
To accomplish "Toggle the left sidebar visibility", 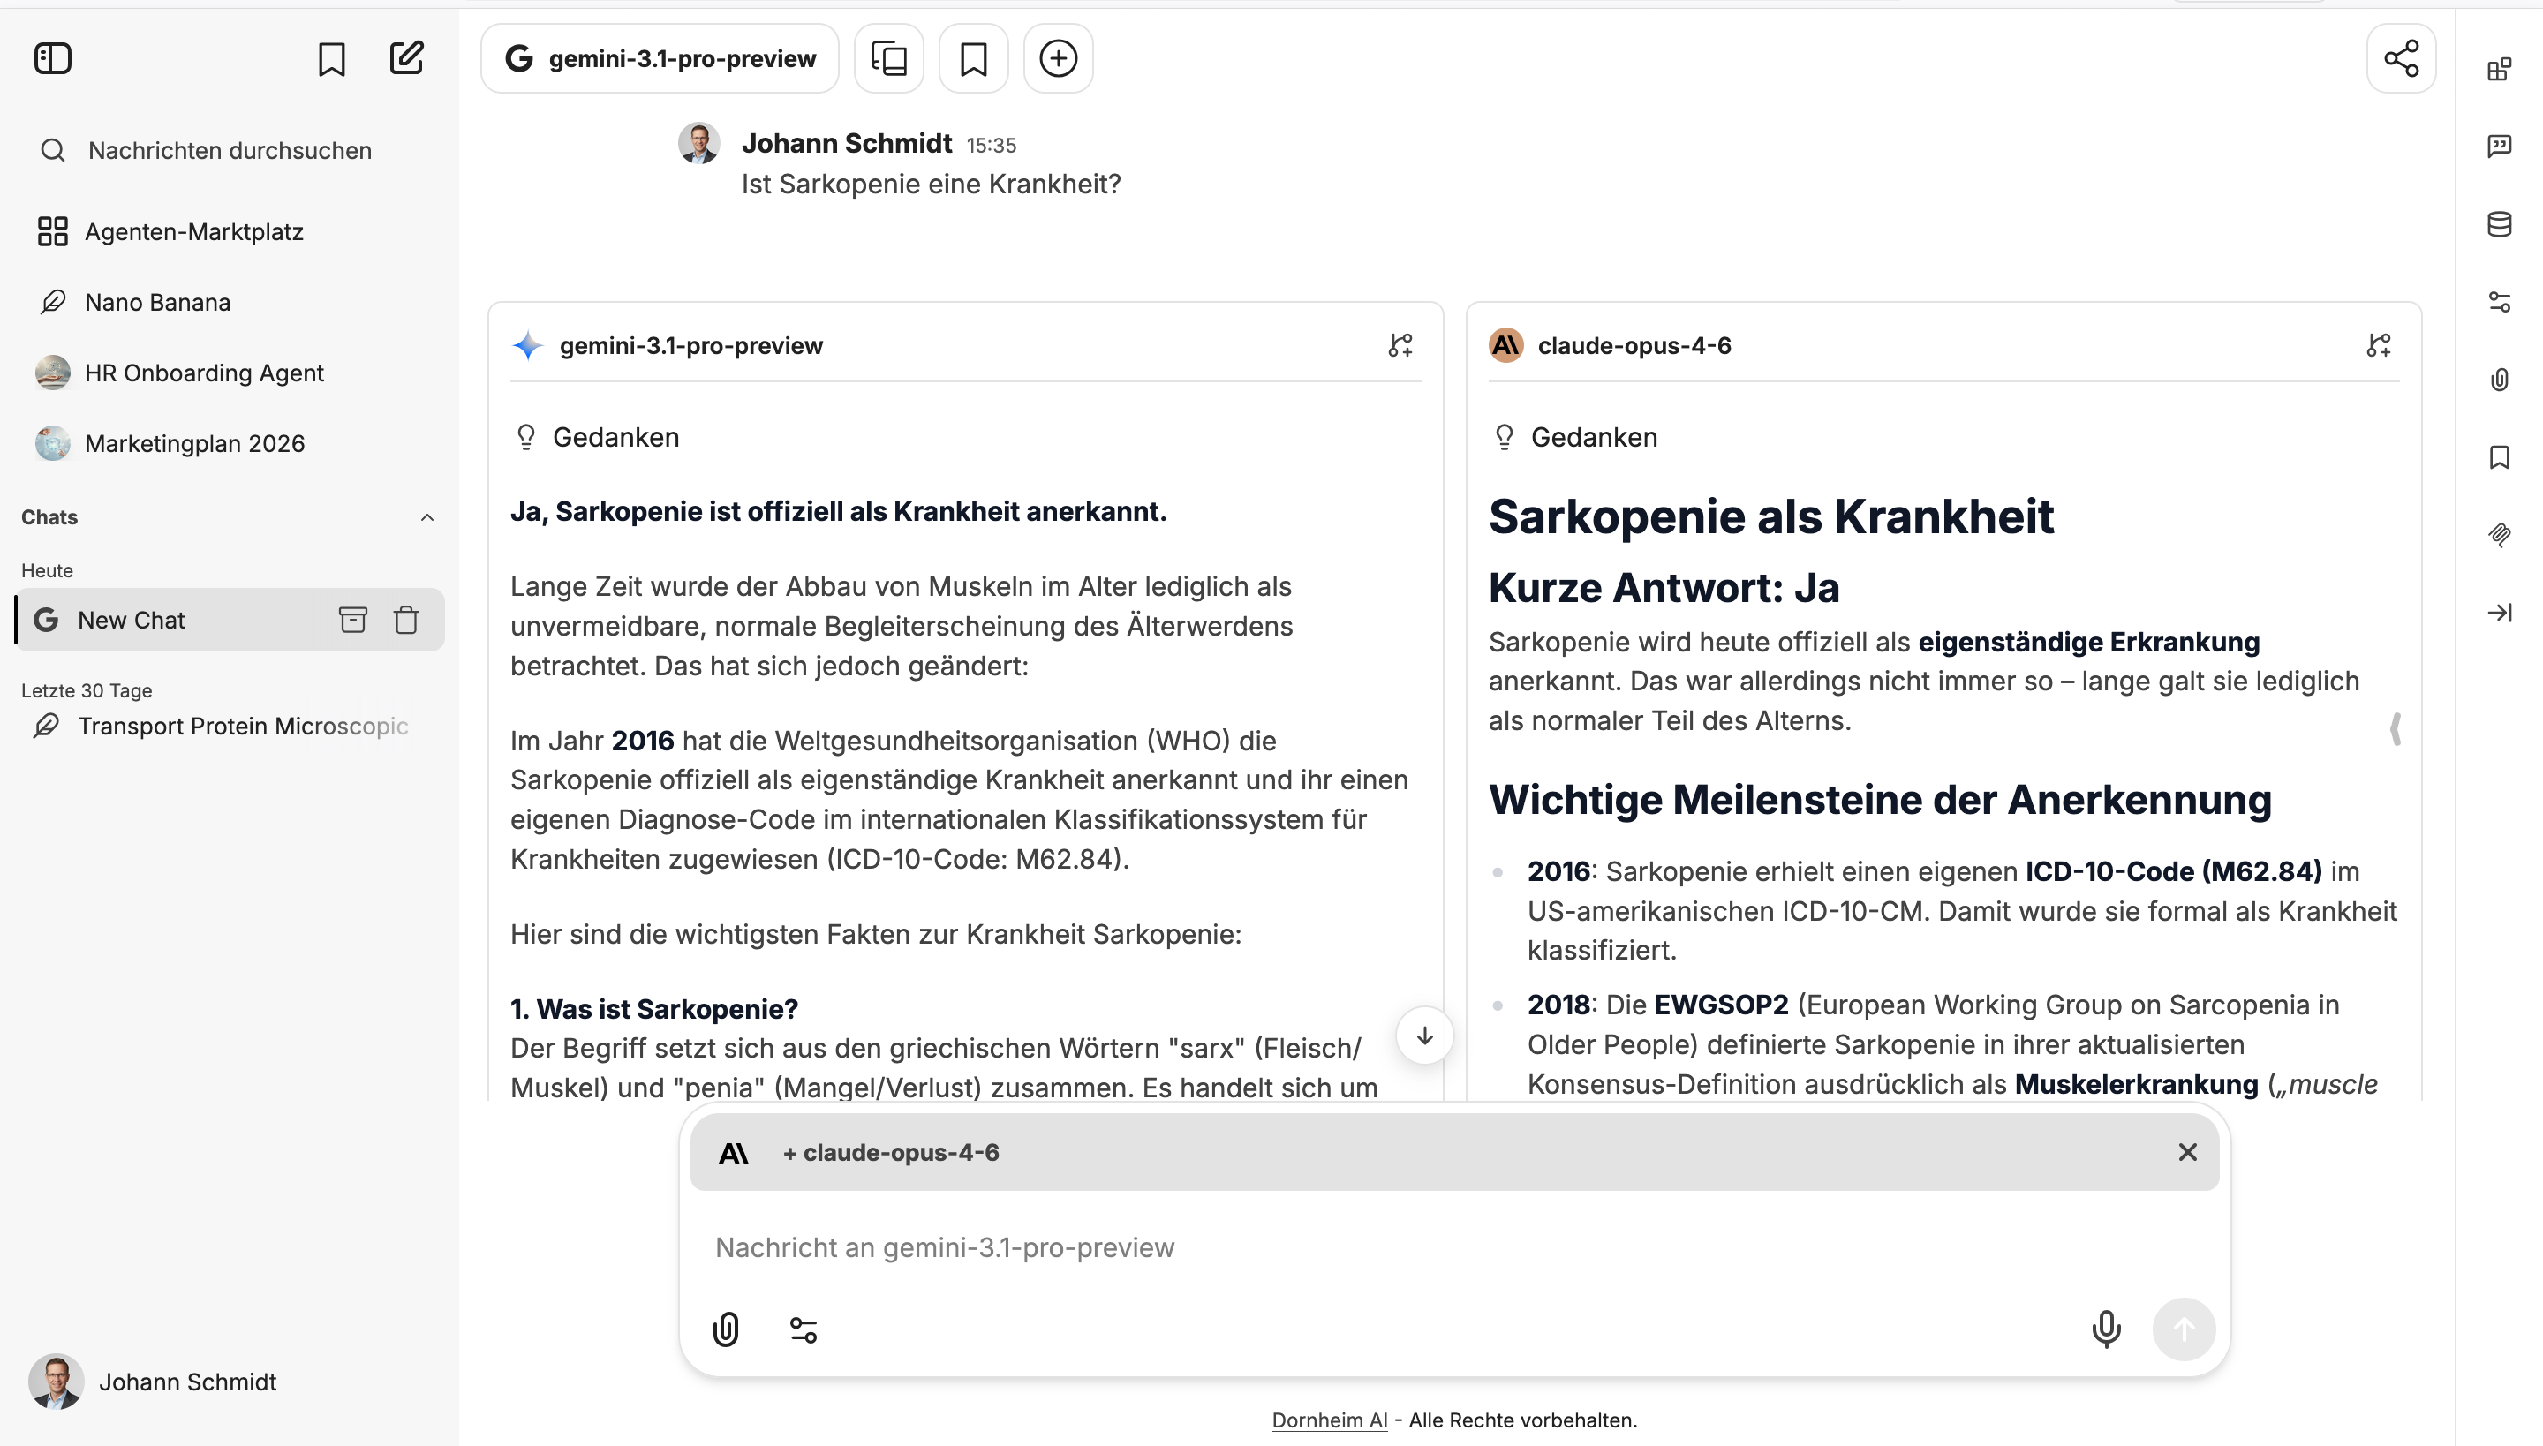I will point(54,57).
